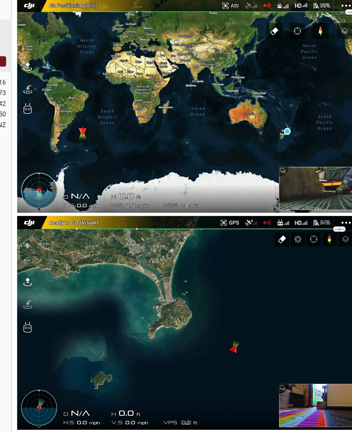Center world map on current location
Image resolution: width=352 pixels, height=432 pixels.
297,31
